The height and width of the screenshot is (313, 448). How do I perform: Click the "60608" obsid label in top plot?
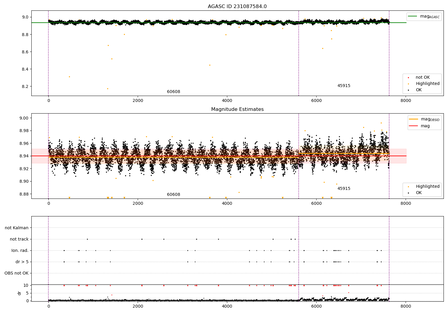pos(174,92)
